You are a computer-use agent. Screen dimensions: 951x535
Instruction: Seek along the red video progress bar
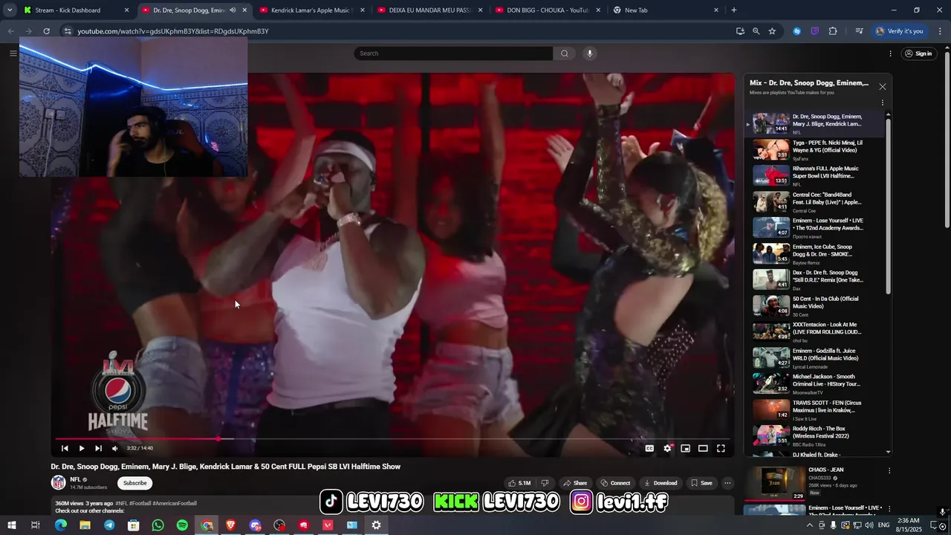(x=392, y=439)
